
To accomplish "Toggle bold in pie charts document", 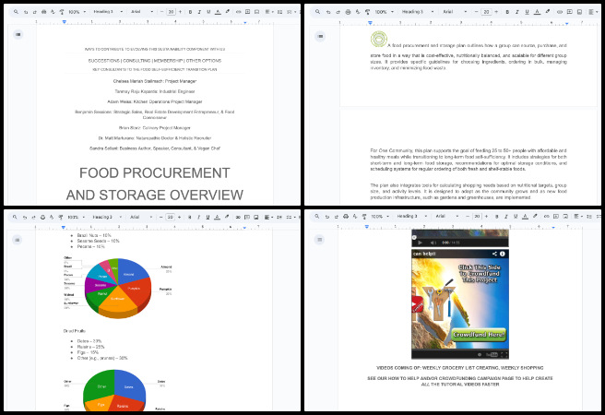I will [x=189, y=217].
